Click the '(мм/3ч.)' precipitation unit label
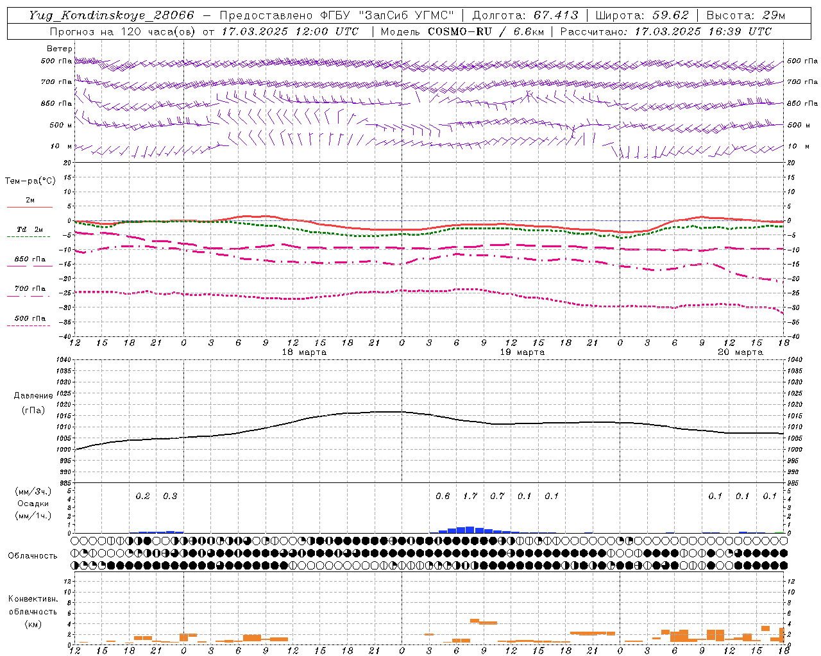Screen dimensions: 821x656 [33, 491]
